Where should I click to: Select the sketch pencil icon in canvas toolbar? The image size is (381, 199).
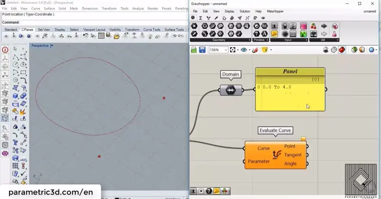point(255,50)
